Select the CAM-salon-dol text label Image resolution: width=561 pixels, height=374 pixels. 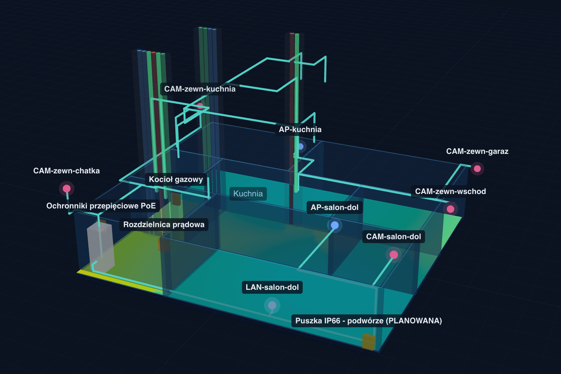coord(393,236)
